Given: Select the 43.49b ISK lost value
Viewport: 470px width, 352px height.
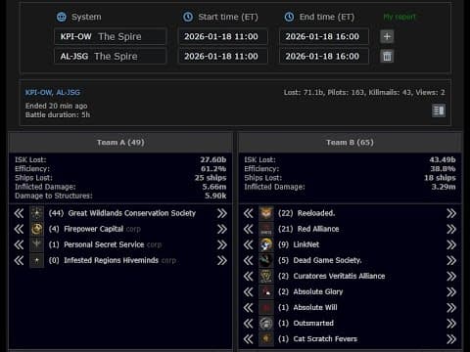Looking at the screenshot, I should (443, 159).
